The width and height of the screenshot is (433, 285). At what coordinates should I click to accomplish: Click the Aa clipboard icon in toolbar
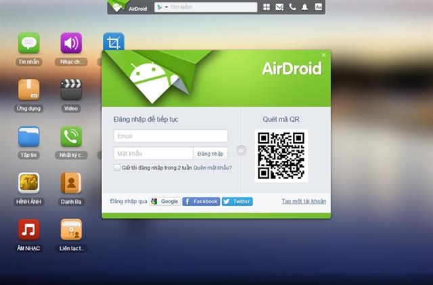(319, 7)
